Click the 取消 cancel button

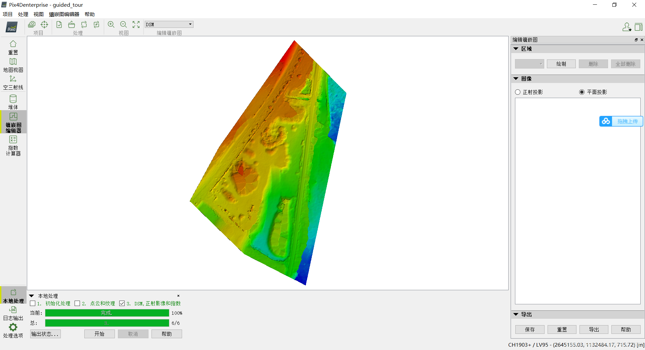(133, 334)
